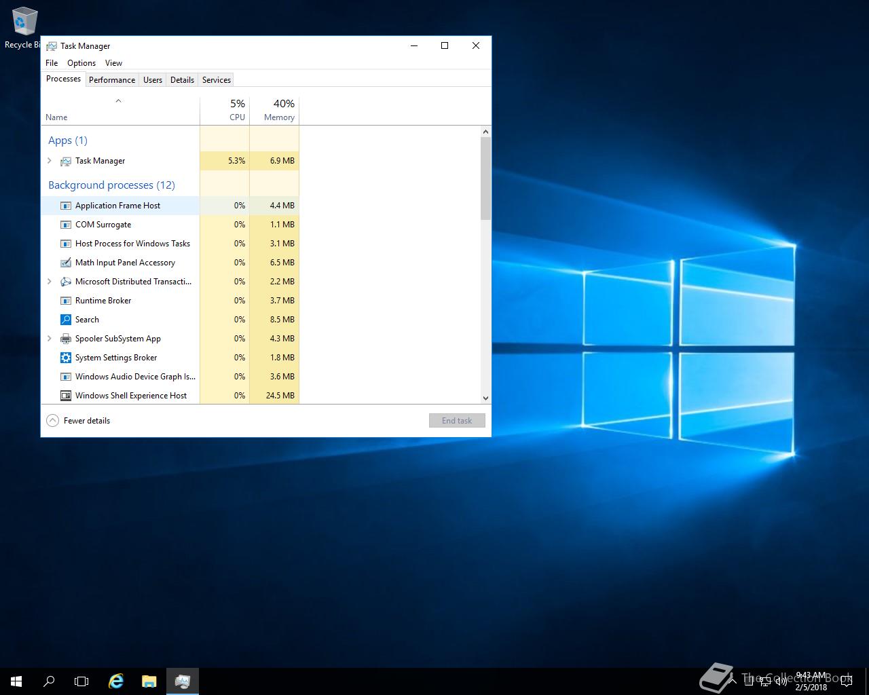Click the Runtime Broker process icon
This screenshot has height=695, width=869.
(x=66, y=301)
